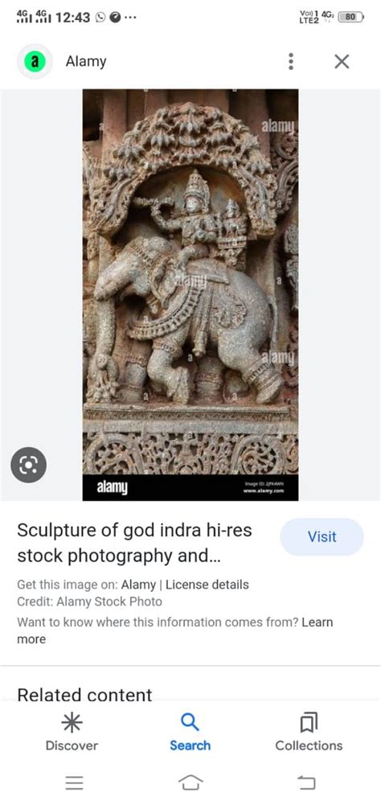
Task: Close the image preview with X
Action: point(342,62)
